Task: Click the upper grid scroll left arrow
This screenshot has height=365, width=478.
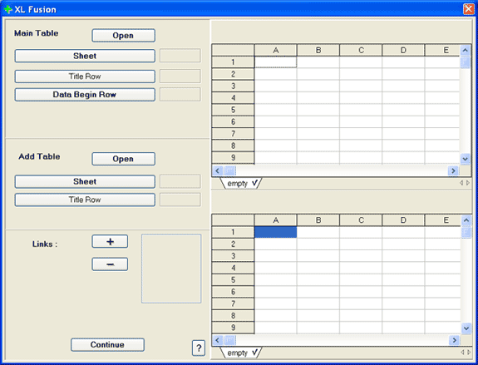Action: (x=217, y=170)
